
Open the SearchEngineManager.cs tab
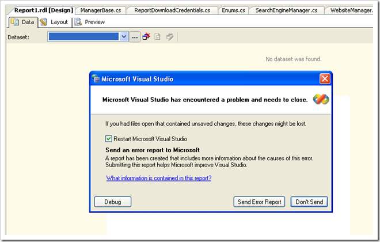tap(286, 10)
